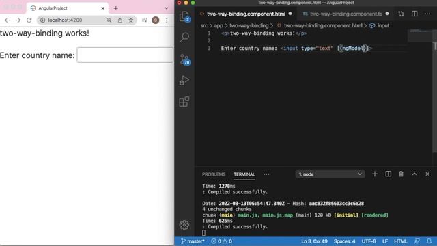
Task: Click the browser Forward arrow
Action: pos(18,20)
